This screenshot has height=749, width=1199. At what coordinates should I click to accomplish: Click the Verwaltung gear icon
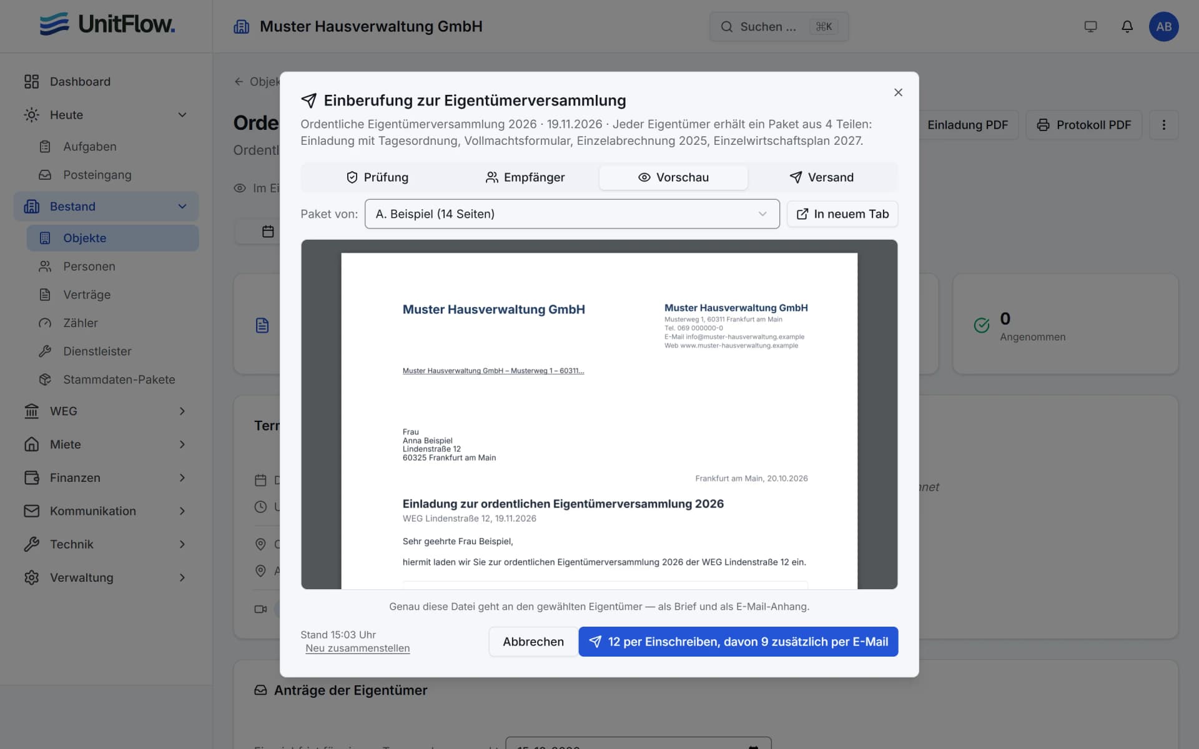tap(31, 577)
